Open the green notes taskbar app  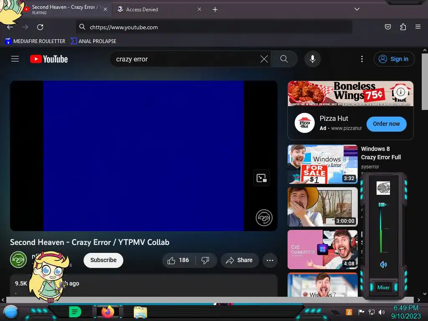click(75, 312)
